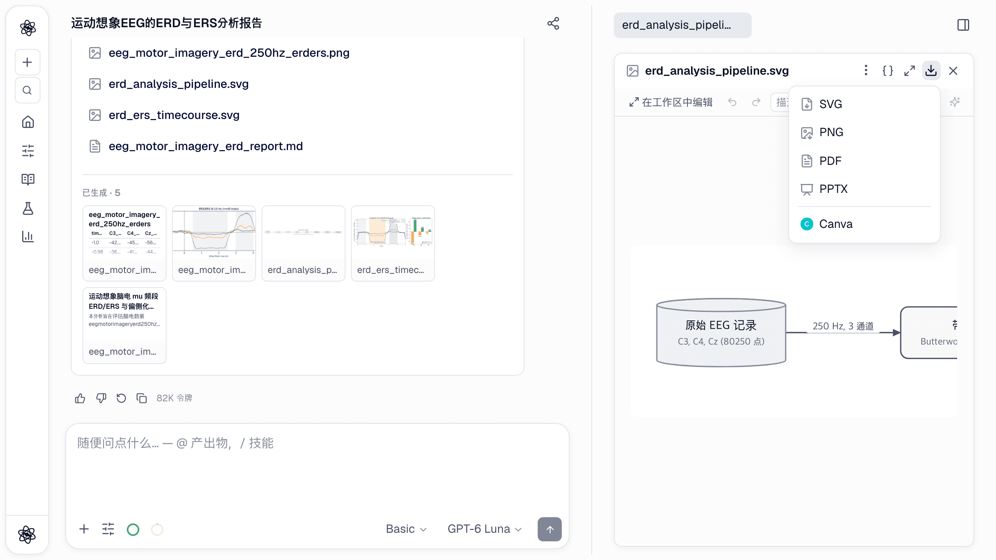
Task: Click the new chat plus icon in sidebar
Action: 27,62
